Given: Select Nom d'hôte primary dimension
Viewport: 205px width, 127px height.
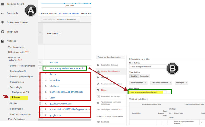Looking at the screenshot, I should click(86, 14).
